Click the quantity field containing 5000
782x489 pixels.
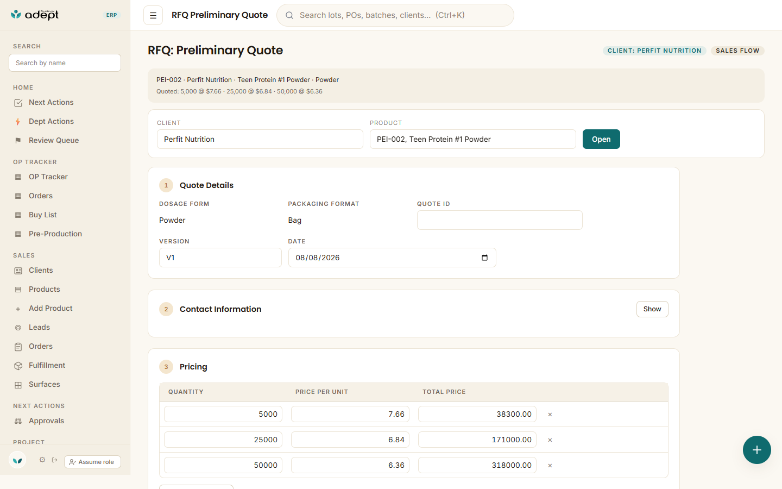pyautogui.click(x=223, y=414)
